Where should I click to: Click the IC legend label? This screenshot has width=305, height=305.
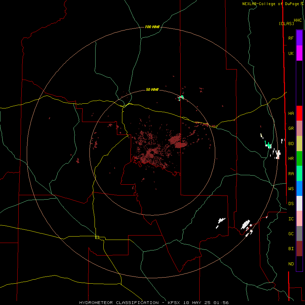tap(291, 219)
